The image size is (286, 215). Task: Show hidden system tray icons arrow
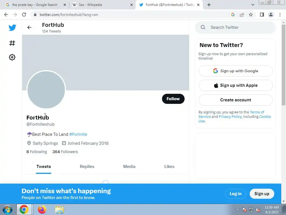coord(238,210)
